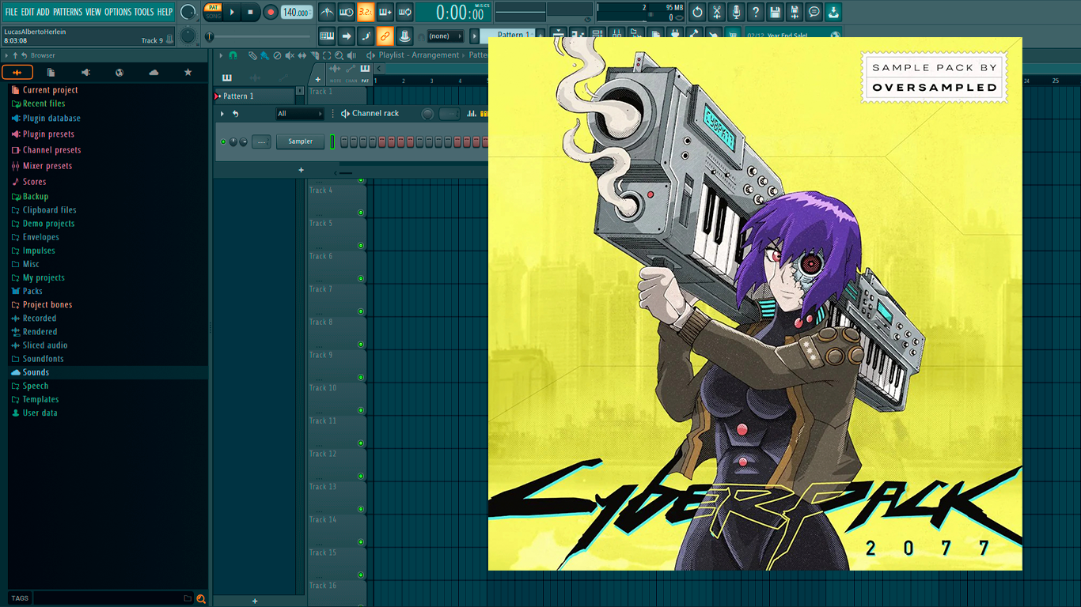The width and height of the screenshot is (1081, 607).
Task: Toggle the countdown before recording button
Action: pyautogui.click(x=366, y=12)
